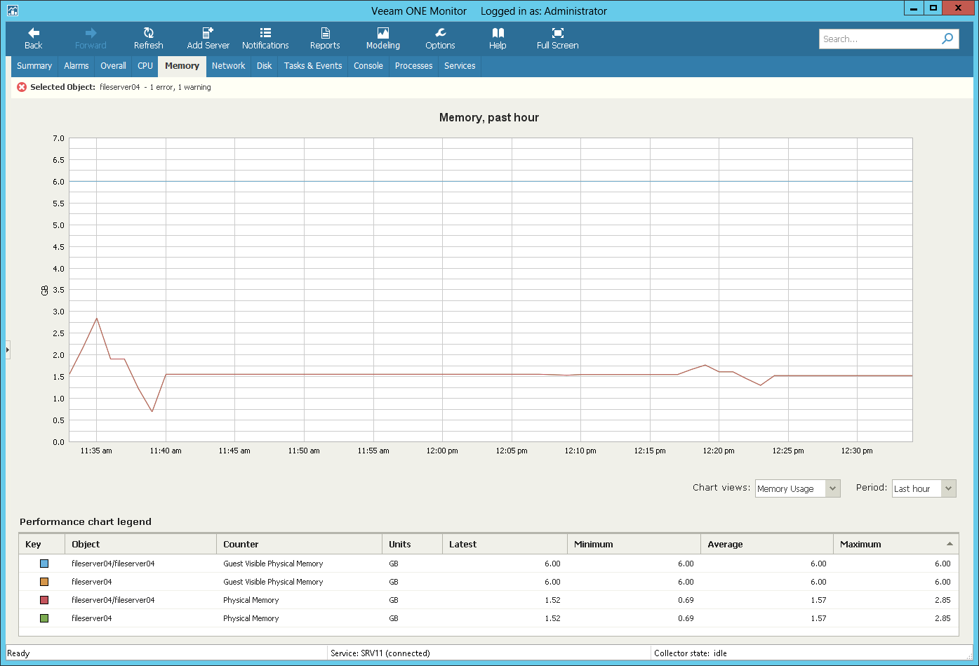Open the Options wrench

[x=441, y=33]
